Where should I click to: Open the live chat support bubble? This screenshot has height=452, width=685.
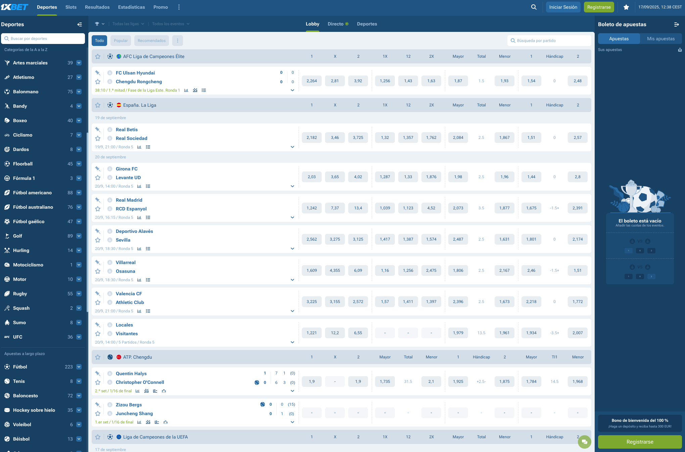[x=584, y=442]
